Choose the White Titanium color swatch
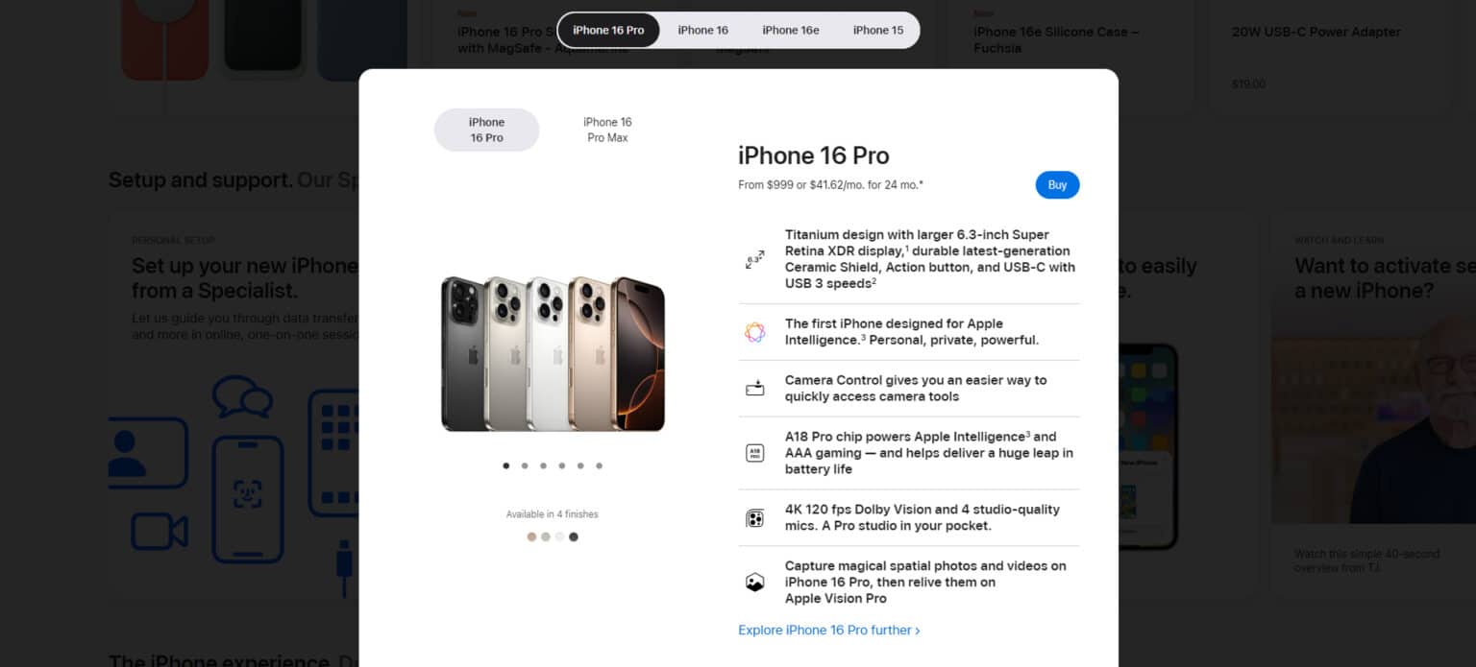The image size is (1476, 667). click(559, 536)
